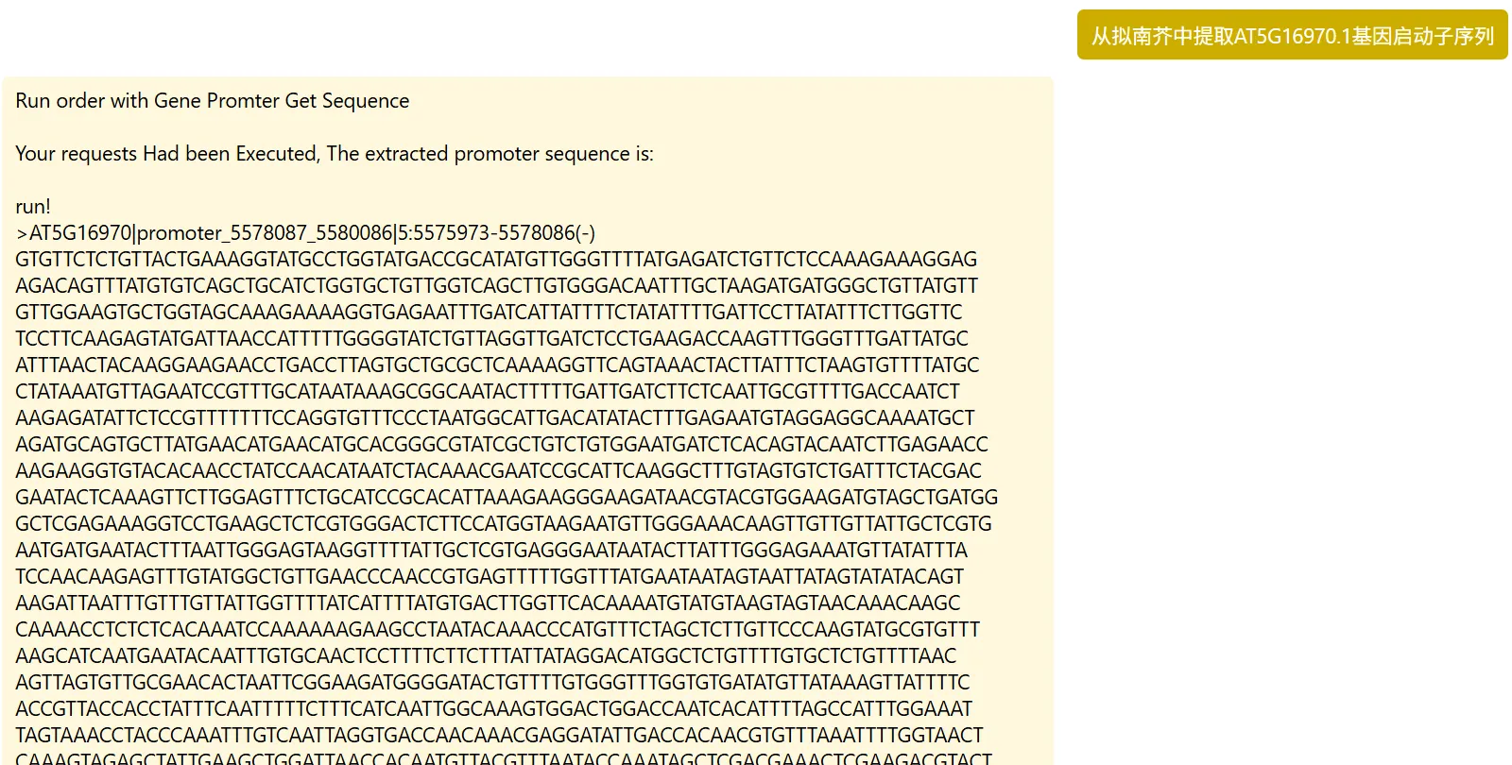Click sequence line starting with GAATACTCAAAGTTC
The image size is (1512, 765).
coord(507,498)
